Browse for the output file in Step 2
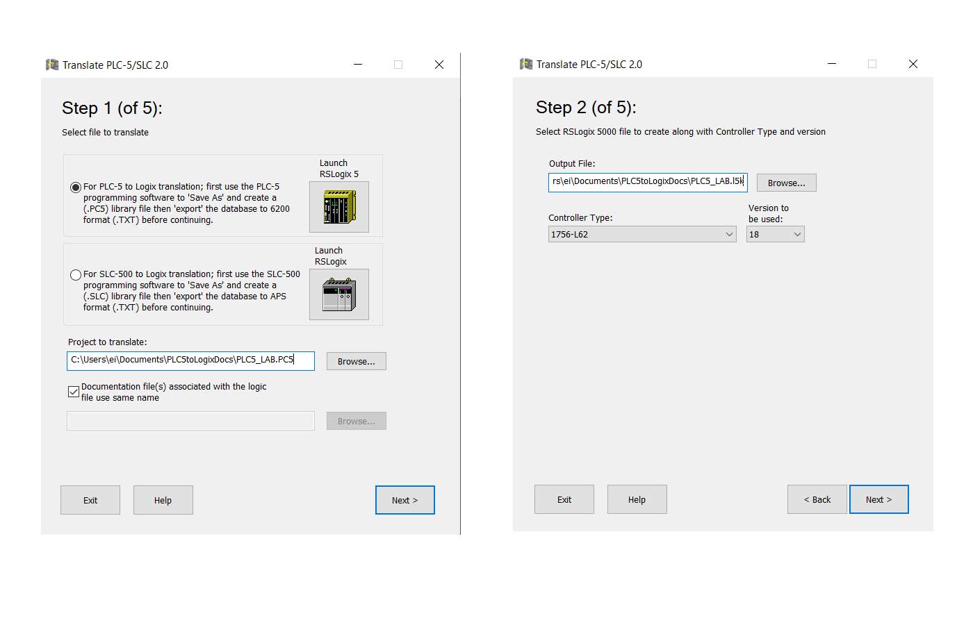This screenshot has width=973, height=625. pyautogui.click(x=787, y=183)
